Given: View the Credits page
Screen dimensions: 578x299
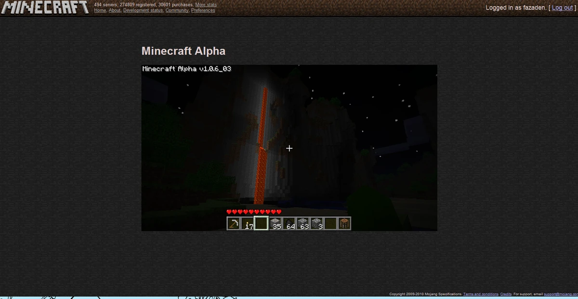Looking at the screenshot, I should [506, 294].
